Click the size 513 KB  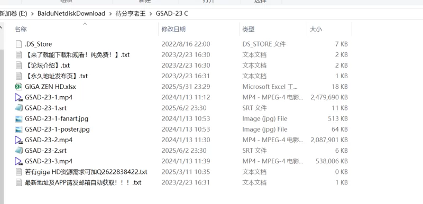click(338, 118)
